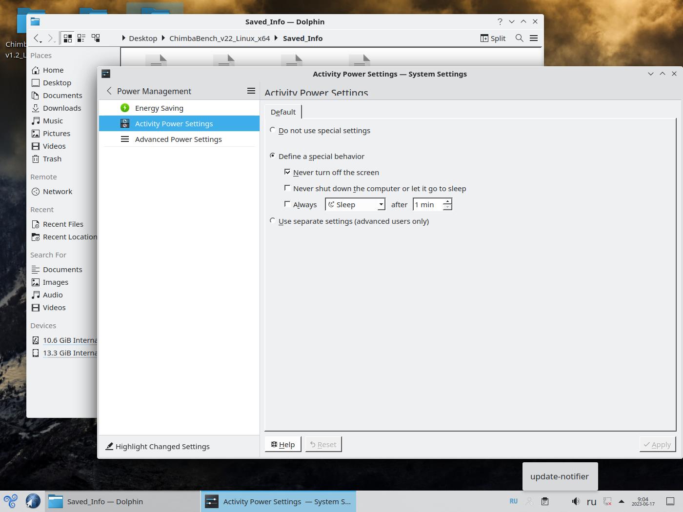Toggle Highlight Changed Settings
The width and height of the screenshot is (683, 512).
click(x=158, y=446)
